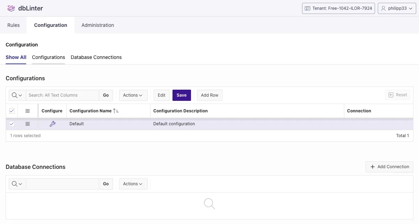Click the Tenant Free-1042-ILOR-7924 badge
This screenshot has width=419, height=224.
click(338, 8)
